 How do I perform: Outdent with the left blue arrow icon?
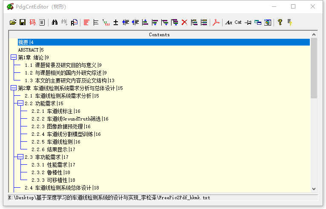[126, 22]
